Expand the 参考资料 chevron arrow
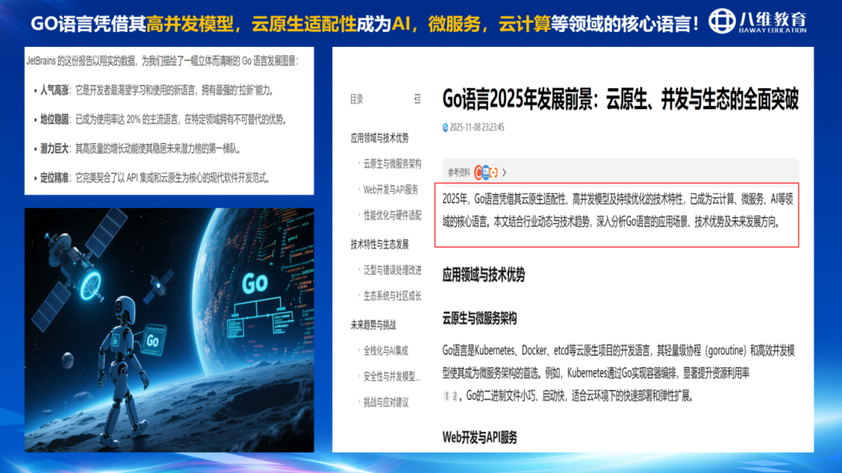The width and height of the screenshot is (842, 473). pyautogui.click(x=504, y=172)
